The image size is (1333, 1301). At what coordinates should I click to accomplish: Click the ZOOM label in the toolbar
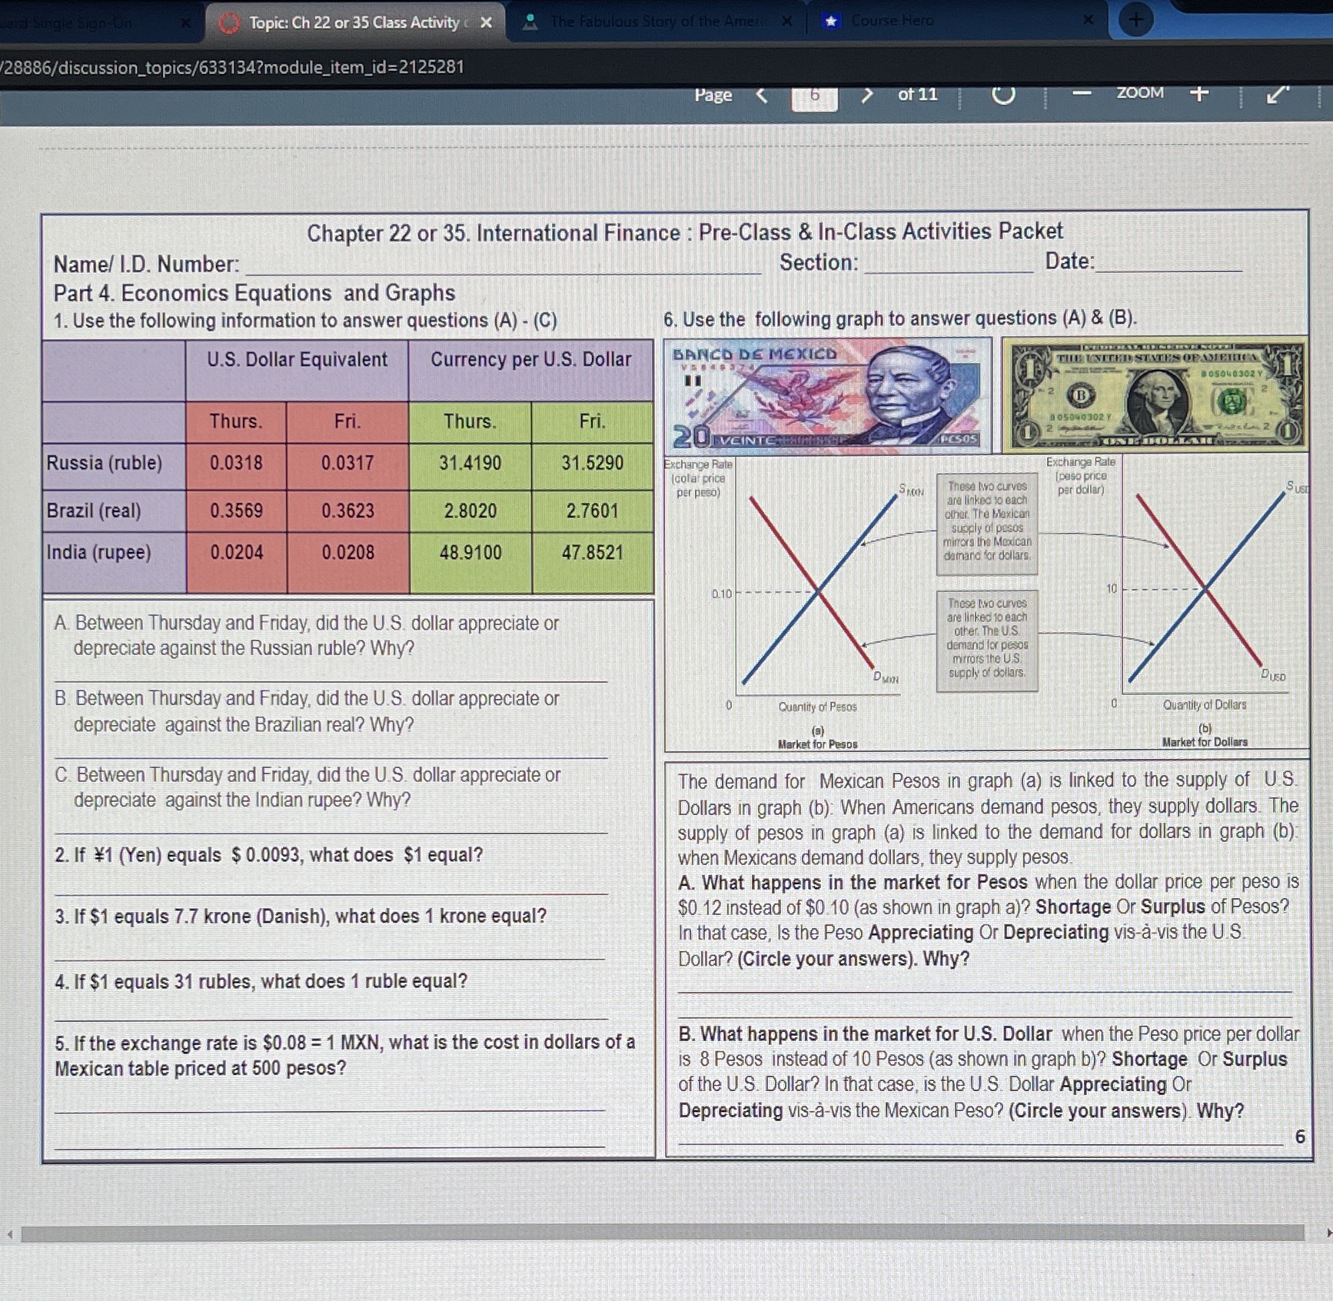tap(1139, 92)
